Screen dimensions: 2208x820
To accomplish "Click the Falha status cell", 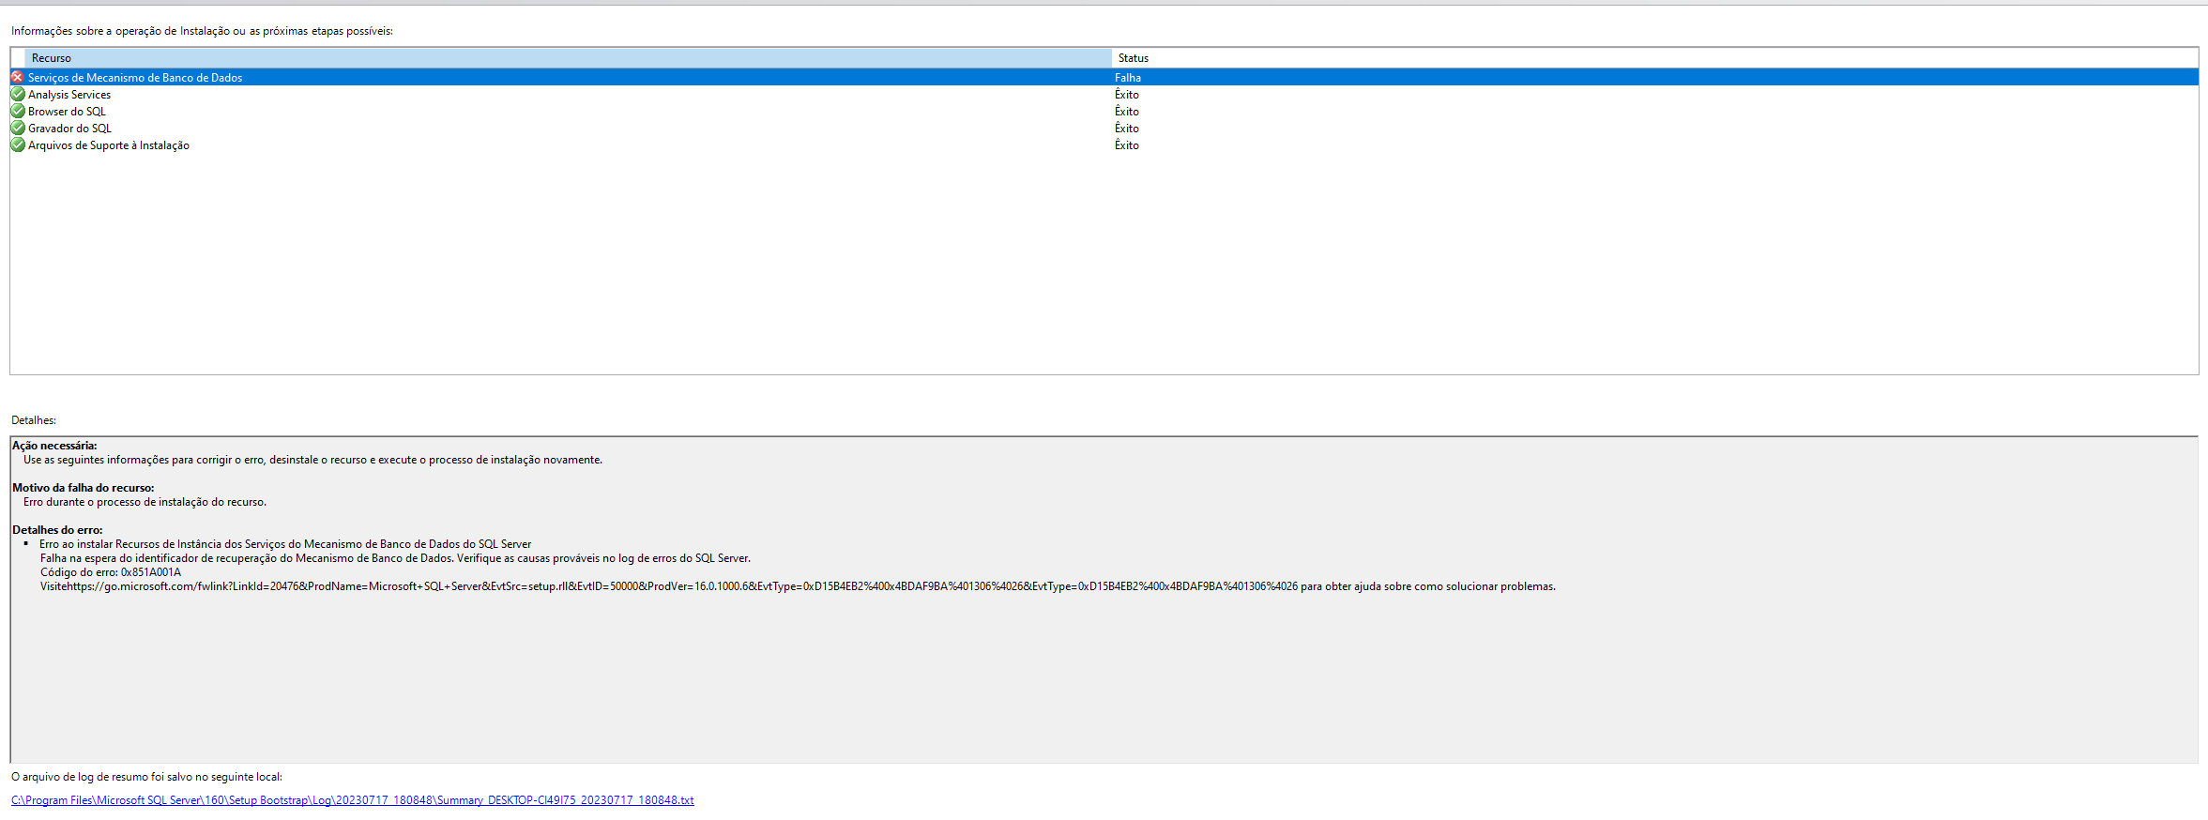I will point(1128,78).
